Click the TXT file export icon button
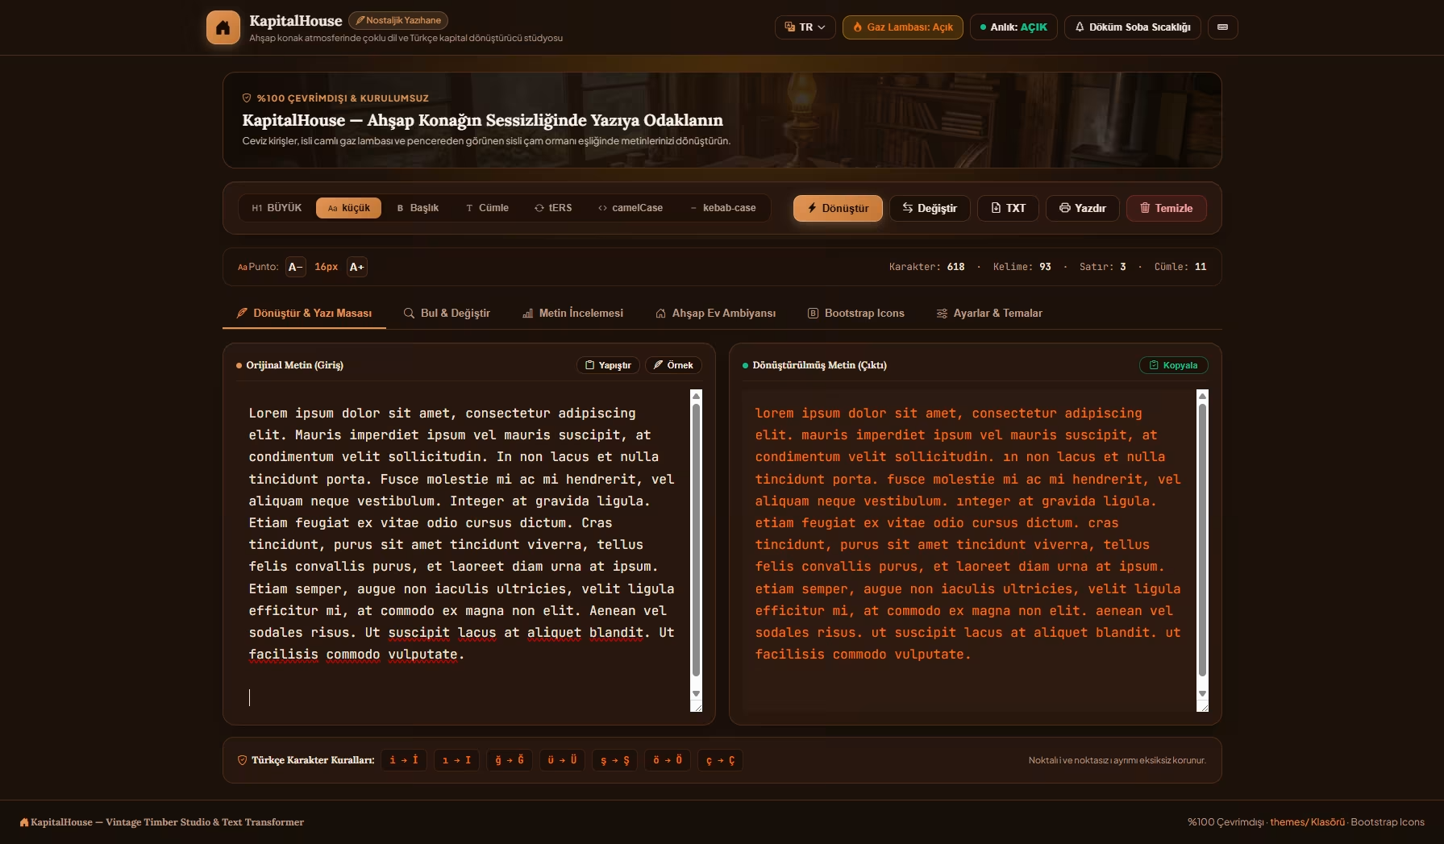 coord(1008,208)
